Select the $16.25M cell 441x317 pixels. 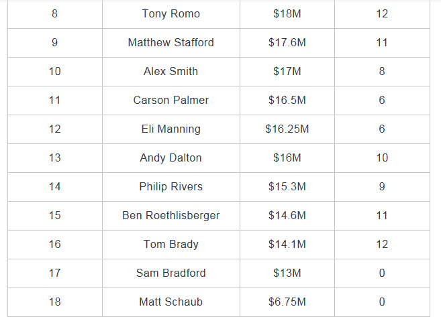287,129
